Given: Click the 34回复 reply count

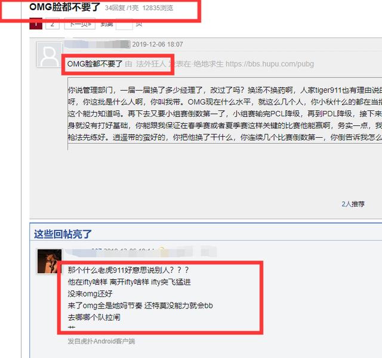Looking at the screenshot, I should [115, 8].
